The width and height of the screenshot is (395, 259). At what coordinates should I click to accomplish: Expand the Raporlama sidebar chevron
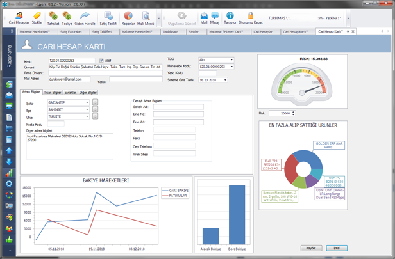tap(12, 31)
